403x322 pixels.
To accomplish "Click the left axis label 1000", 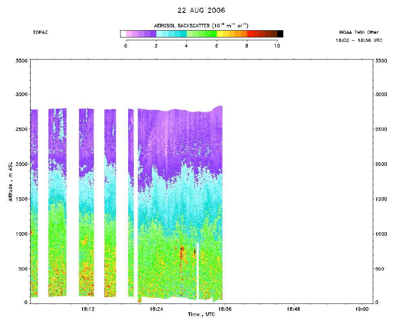I will pyautogui.click(x=22, y=234).
